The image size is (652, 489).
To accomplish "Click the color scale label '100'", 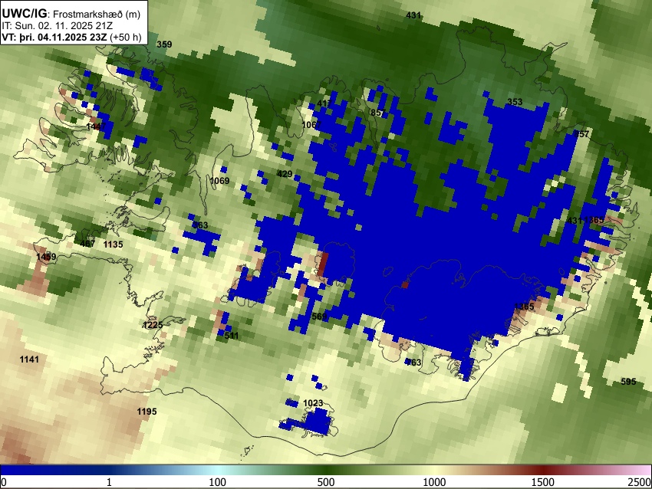I will 218,482.
